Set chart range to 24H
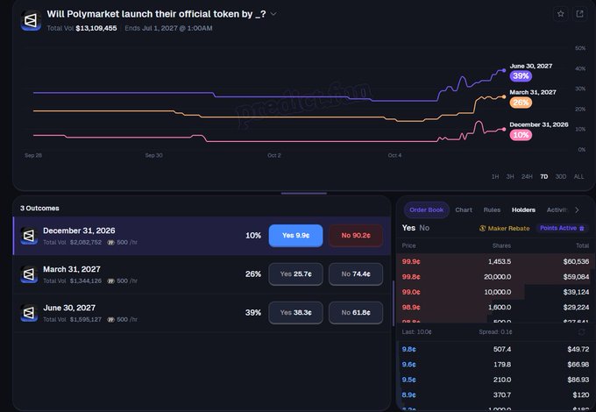This screenshot has height=412, width=596. 527,177
